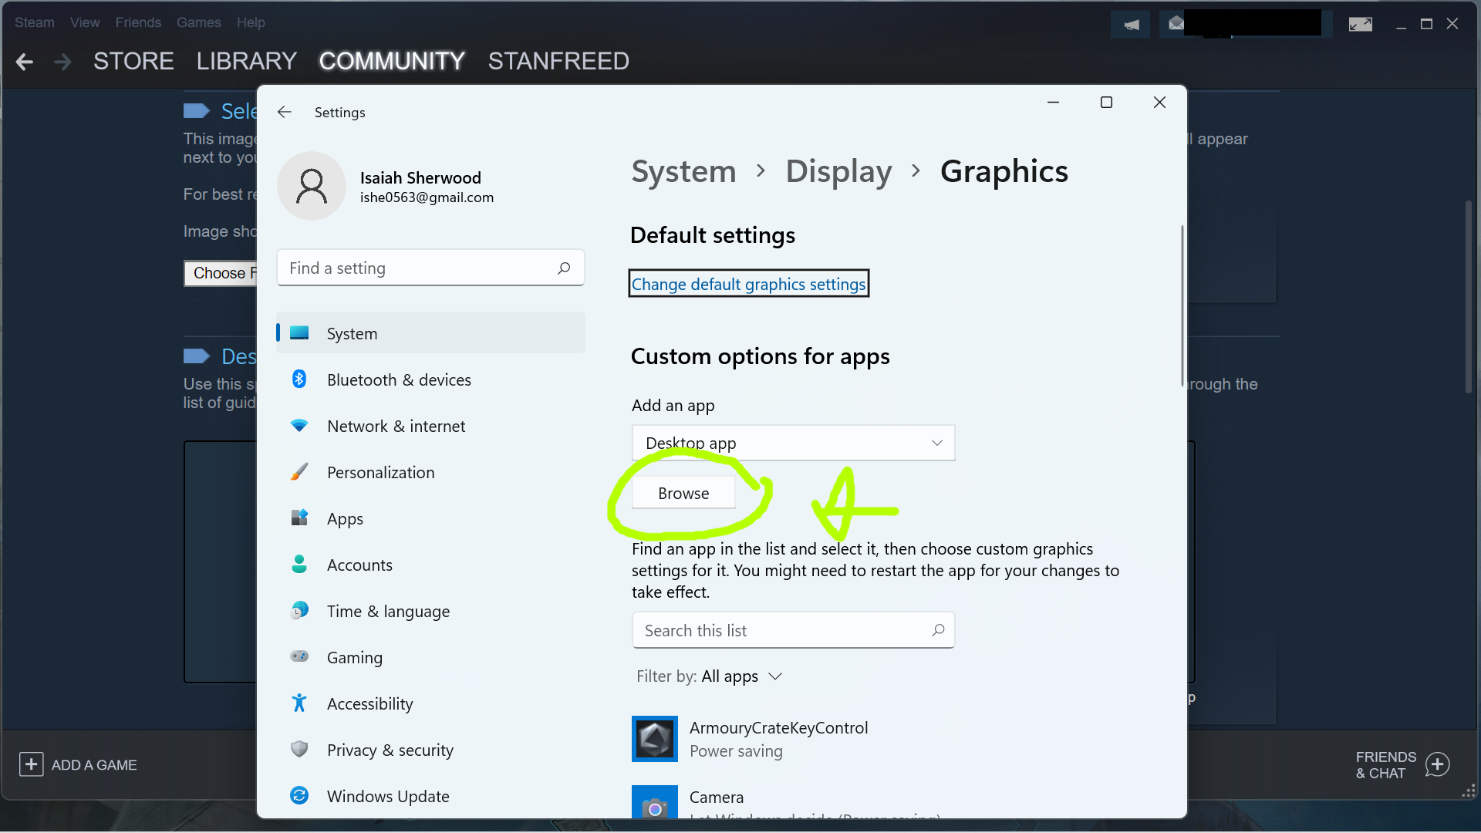Click the Search this list field
Viewport: 1481px width, 833px height.
[783, 631]
